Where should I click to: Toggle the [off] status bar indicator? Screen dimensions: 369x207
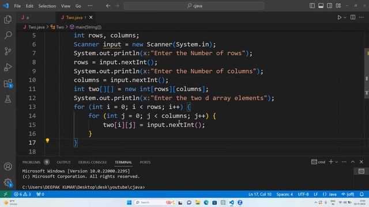tap(348, 194)
